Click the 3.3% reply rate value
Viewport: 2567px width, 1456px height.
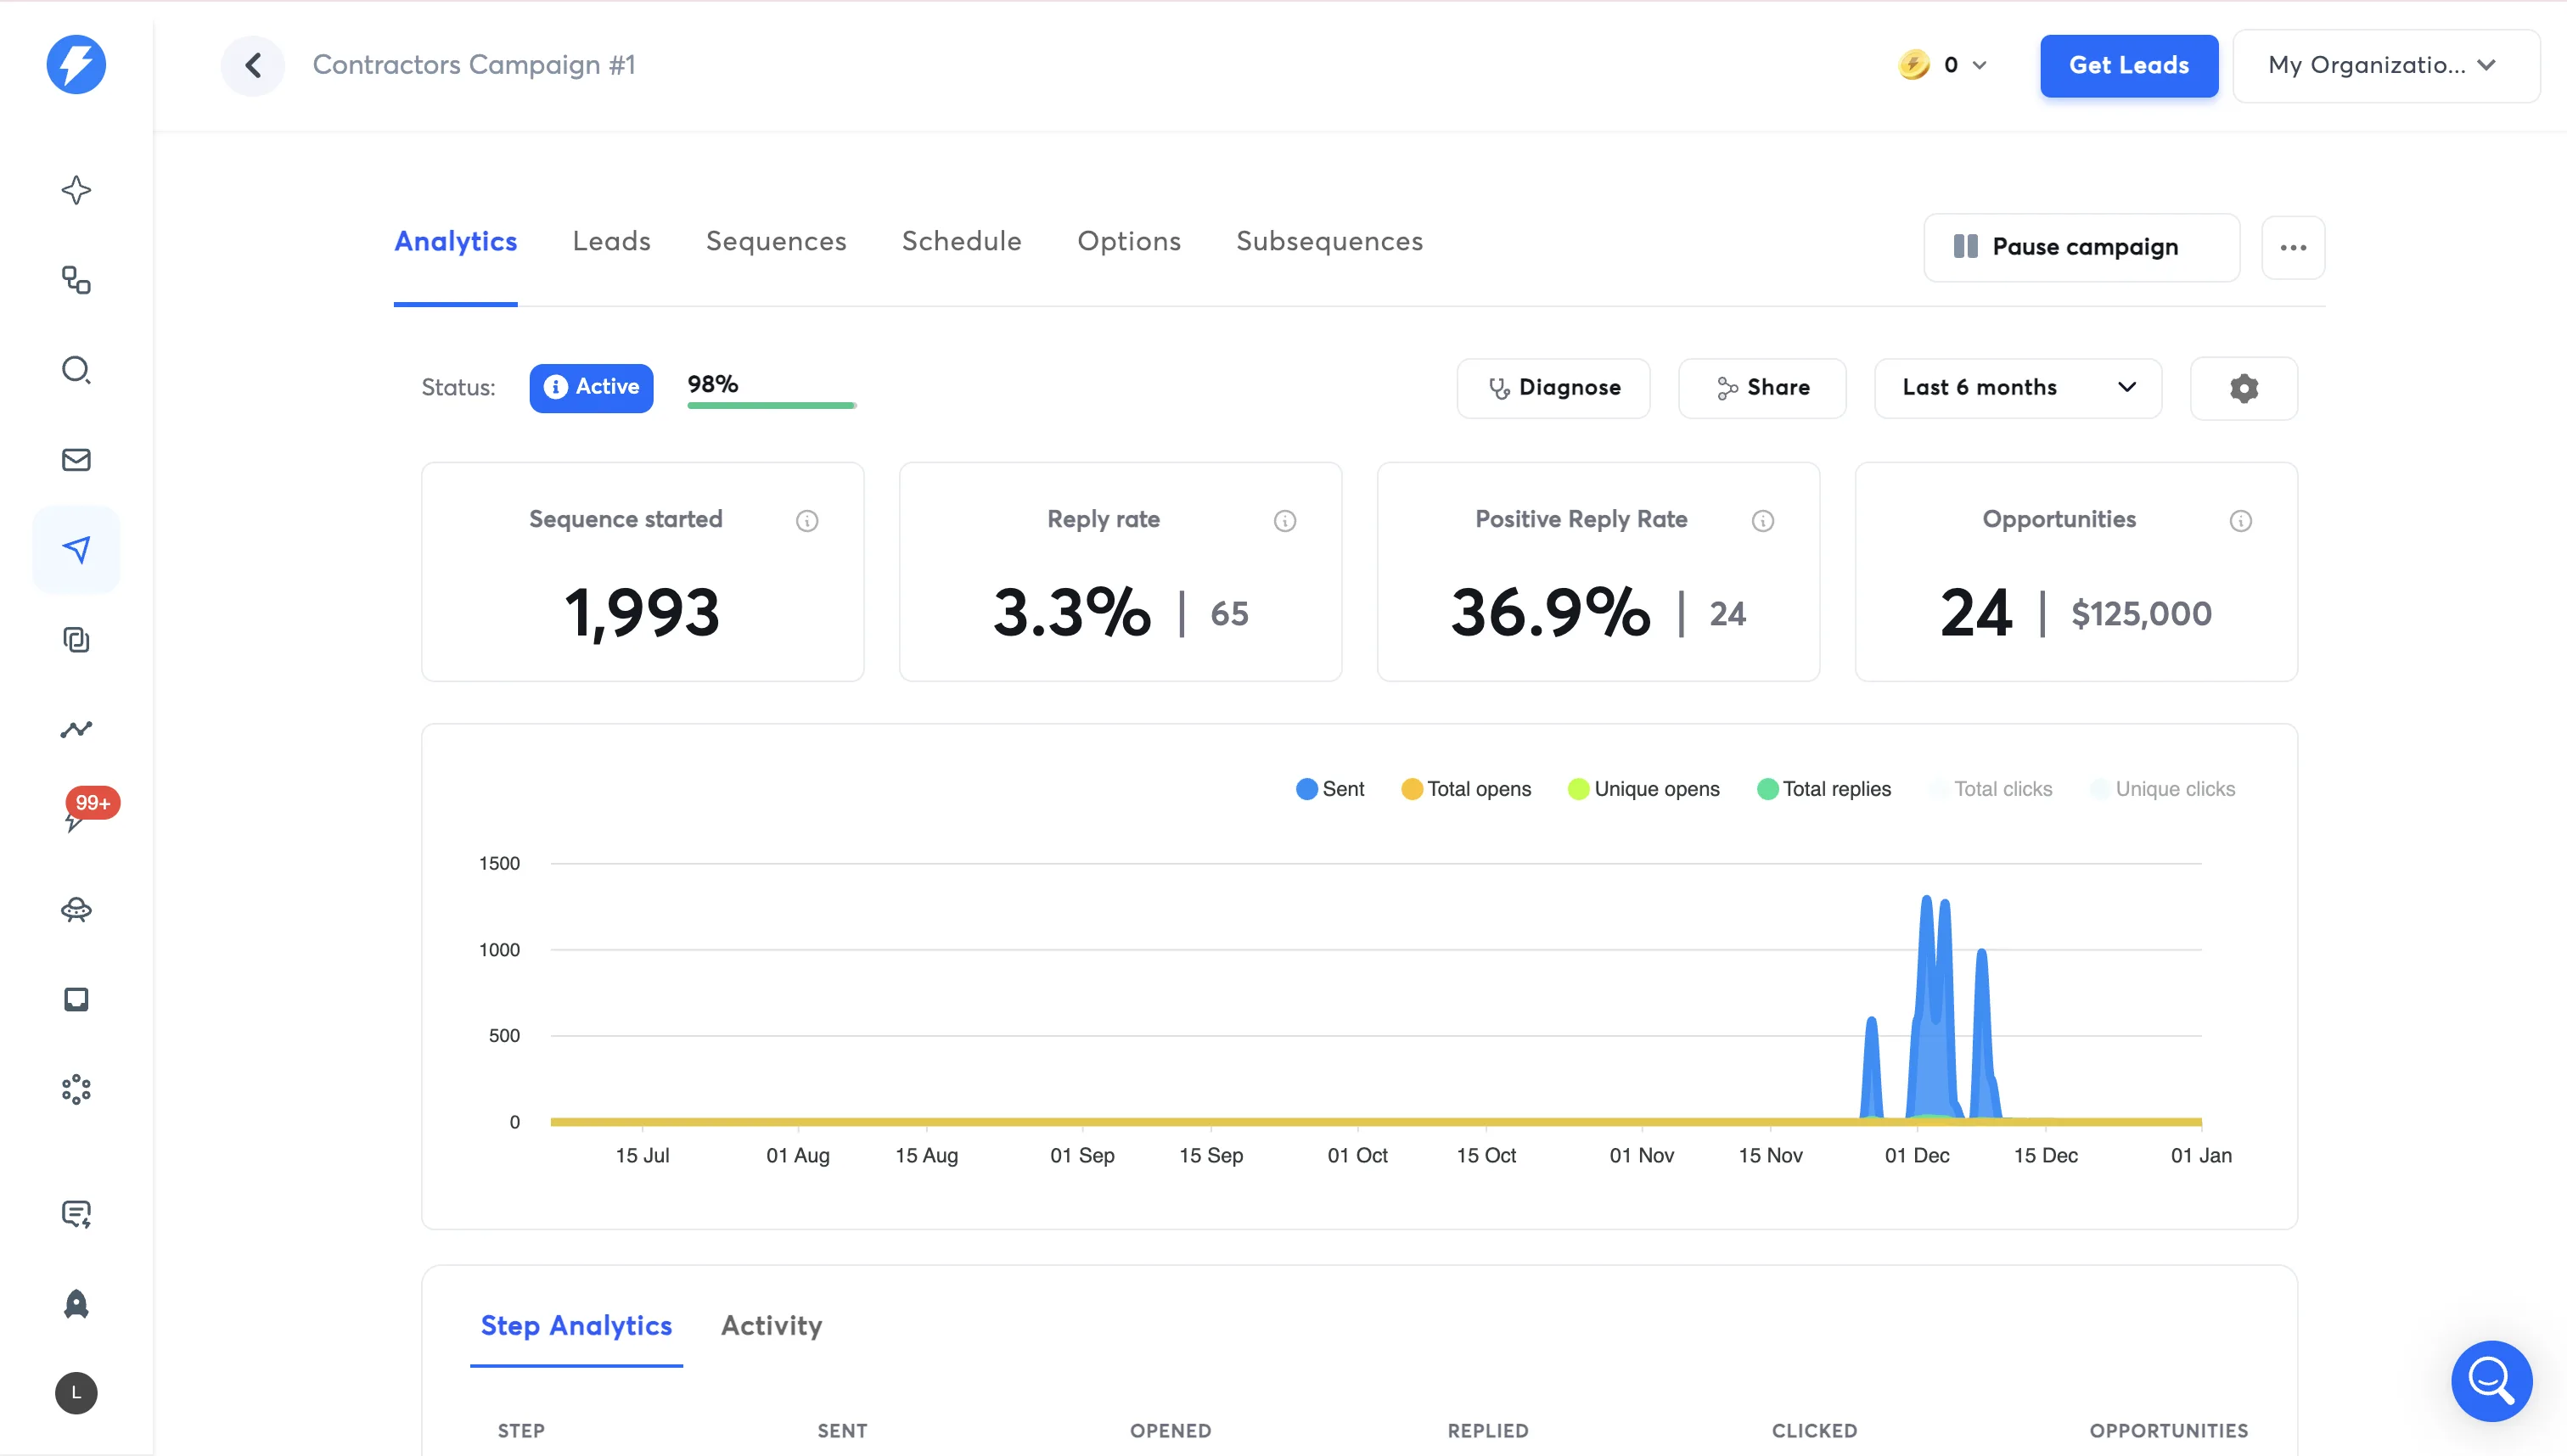[1071, 612]
